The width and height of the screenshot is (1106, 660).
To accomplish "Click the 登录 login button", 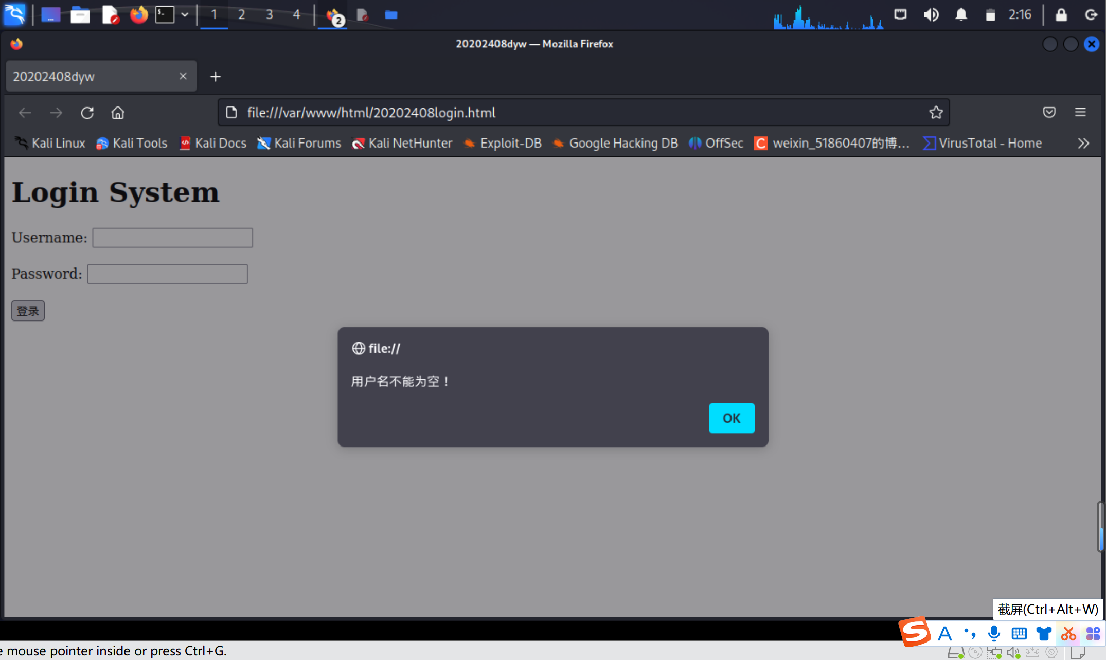I will 28,311.
